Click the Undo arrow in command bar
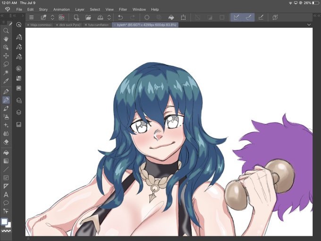Image resolution: width=321 pixels, height=241 pixels. pyautogui.click(x=120, y=17)
